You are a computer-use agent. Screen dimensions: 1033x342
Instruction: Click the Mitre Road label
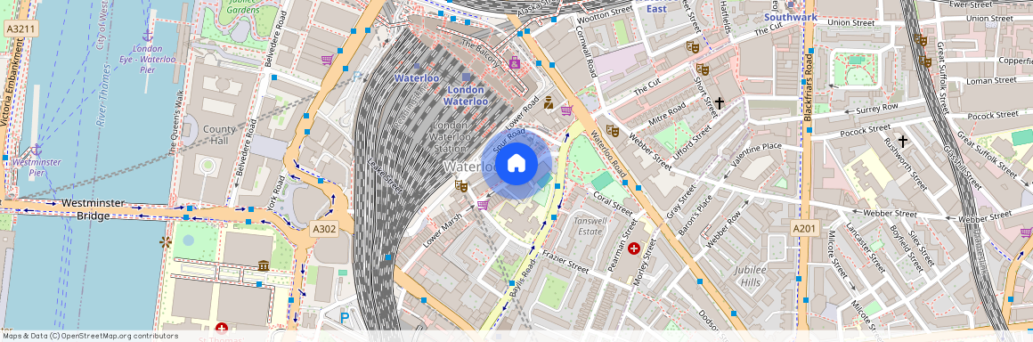tap(667, 115)
